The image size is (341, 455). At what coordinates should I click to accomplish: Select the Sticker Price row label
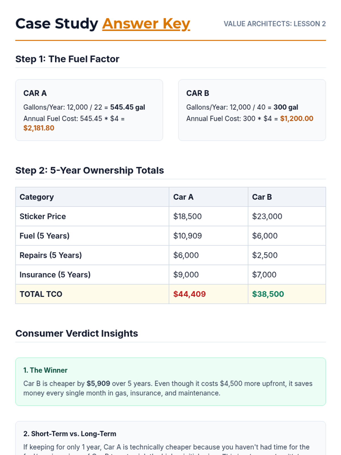click(x=43, y=216)
